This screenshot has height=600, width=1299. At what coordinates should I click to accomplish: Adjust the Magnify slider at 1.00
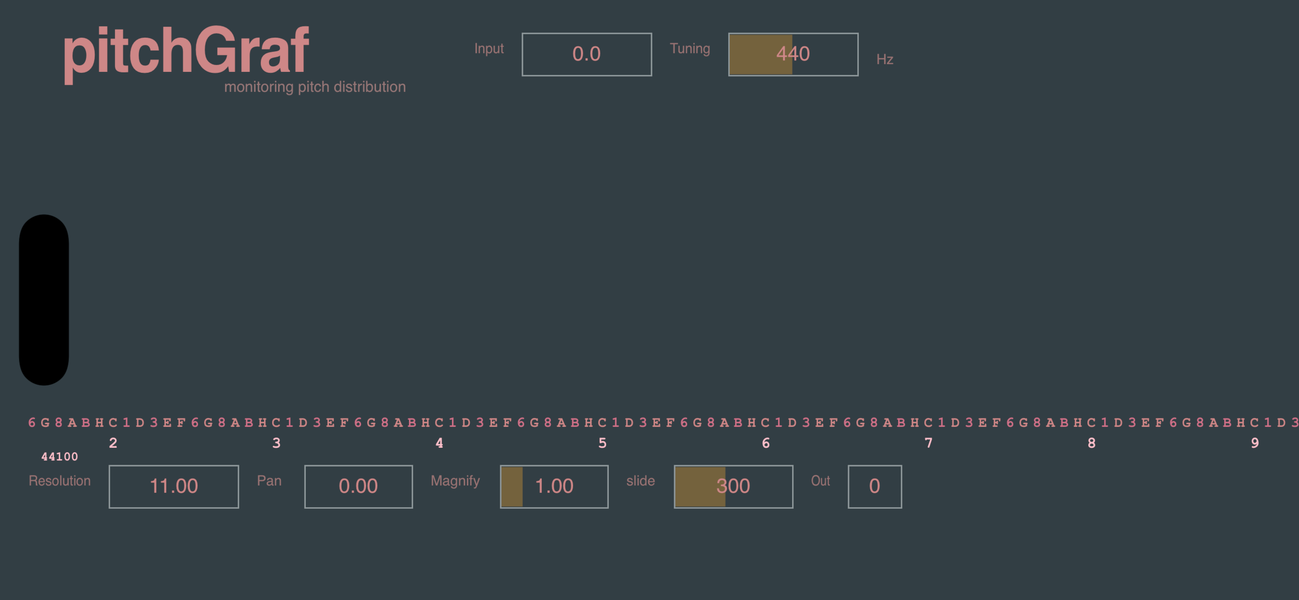(554, 486)
